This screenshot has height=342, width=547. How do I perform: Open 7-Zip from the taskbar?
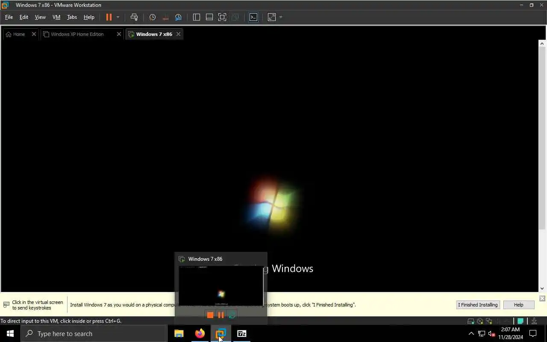click(x=241, y=333)
